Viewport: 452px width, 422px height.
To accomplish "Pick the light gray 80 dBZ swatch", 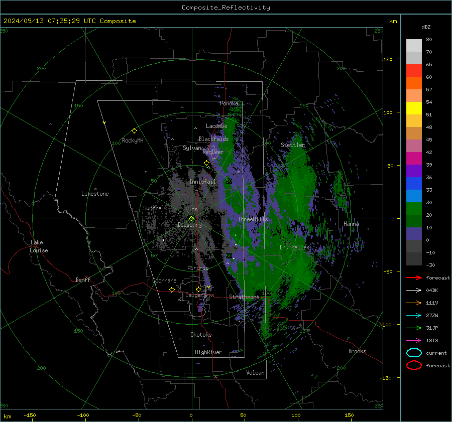I will coord(414,45).
